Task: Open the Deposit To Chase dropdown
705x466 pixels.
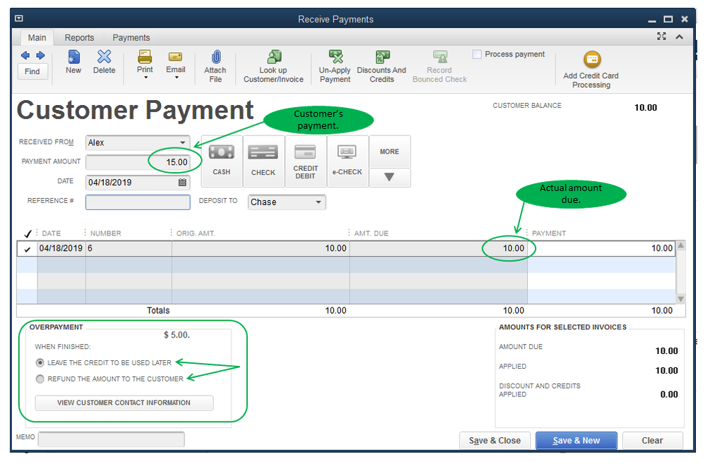Action: click(x=318, y=202)
